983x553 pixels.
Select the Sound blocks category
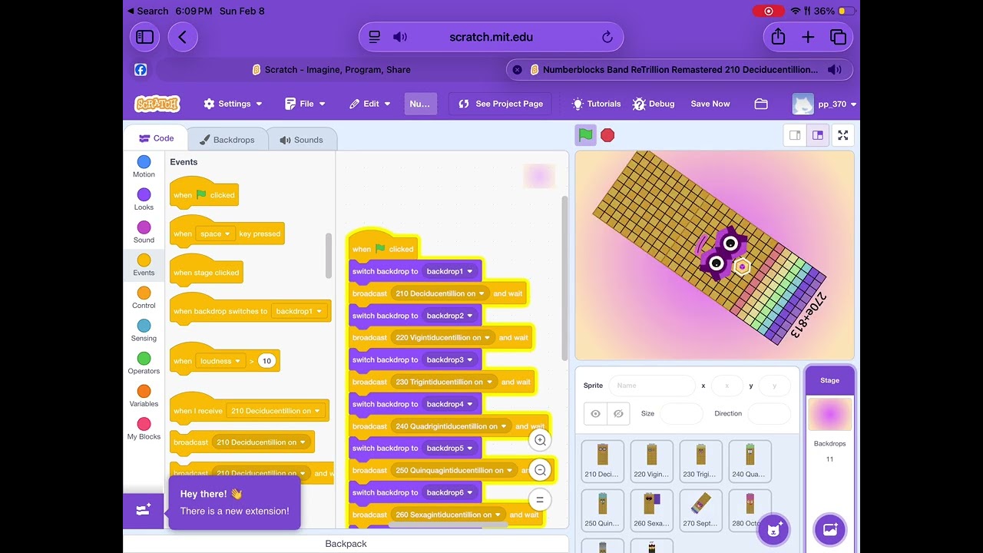point(144,232)
